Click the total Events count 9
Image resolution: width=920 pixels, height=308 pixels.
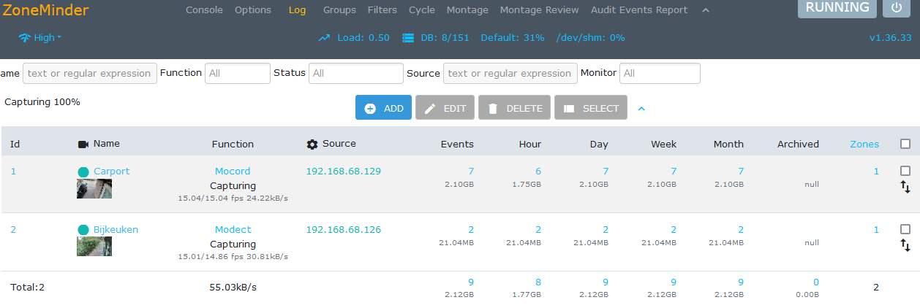tap(471, 282)
